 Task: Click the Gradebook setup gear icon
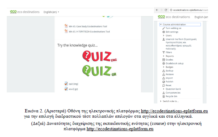163,64
